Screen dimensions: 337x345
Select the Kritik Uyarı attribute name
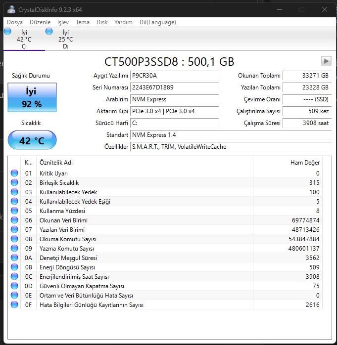[53, 173]
